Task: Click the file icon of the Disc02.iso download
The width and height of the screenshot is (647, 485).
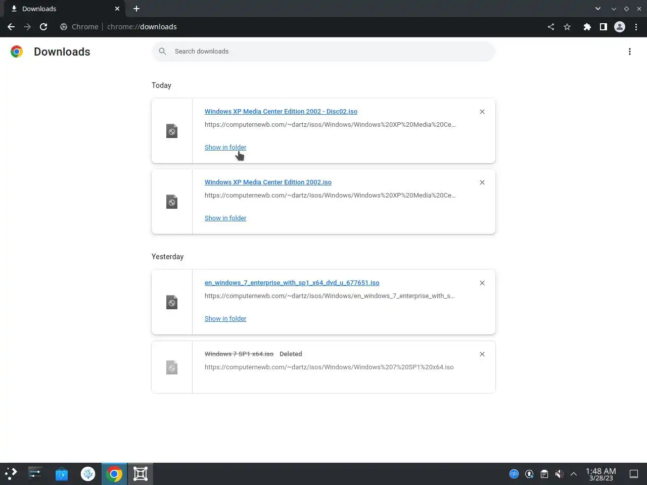Action: tap(172, 131)
